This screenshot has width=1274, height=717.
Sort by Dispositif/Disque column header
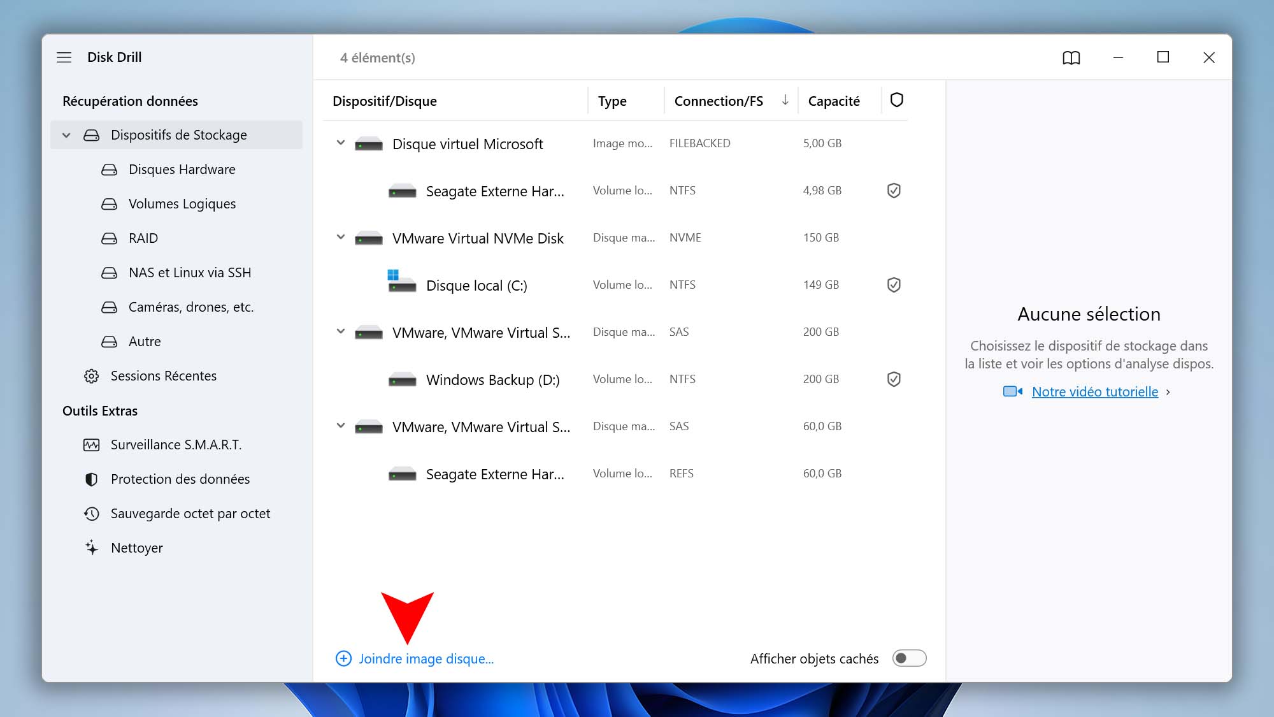(x=385, y=101)
